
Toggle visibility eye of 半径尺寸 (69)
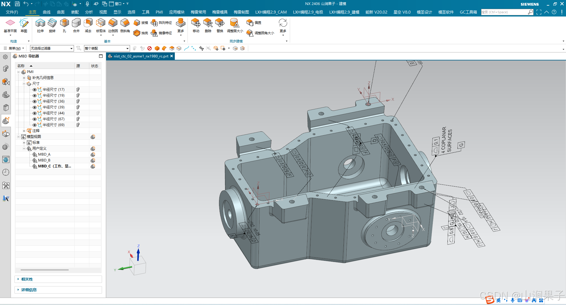pos(34,125)
